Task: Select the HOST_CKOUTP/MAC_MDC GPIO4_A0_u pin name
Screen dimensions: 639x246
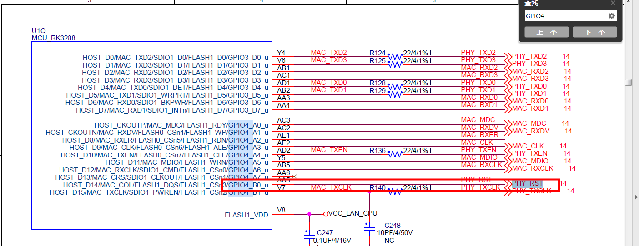Action: tap(181, 125)
